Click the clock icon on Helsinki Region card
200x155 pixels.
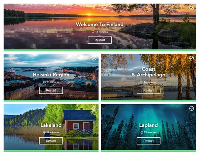pyautogui.click(x=44, y=82)
